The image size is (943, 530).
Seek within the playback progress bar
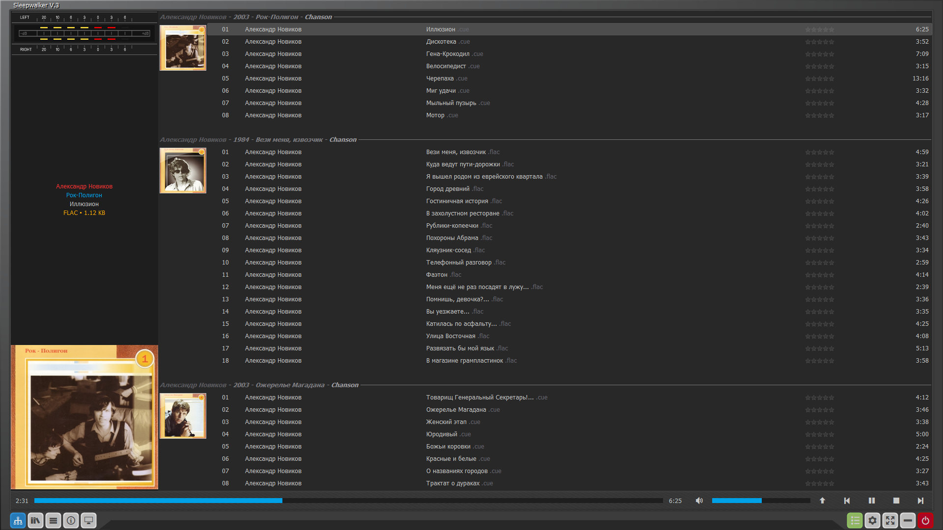[348, 501]
